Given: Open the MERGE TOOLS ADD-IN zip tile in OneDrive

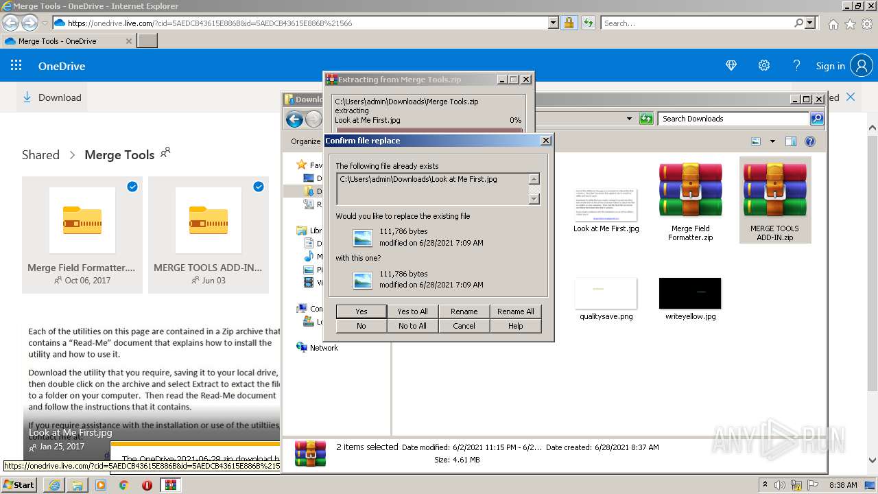Looking at the screenshot, I should click(x=209, y=235).
